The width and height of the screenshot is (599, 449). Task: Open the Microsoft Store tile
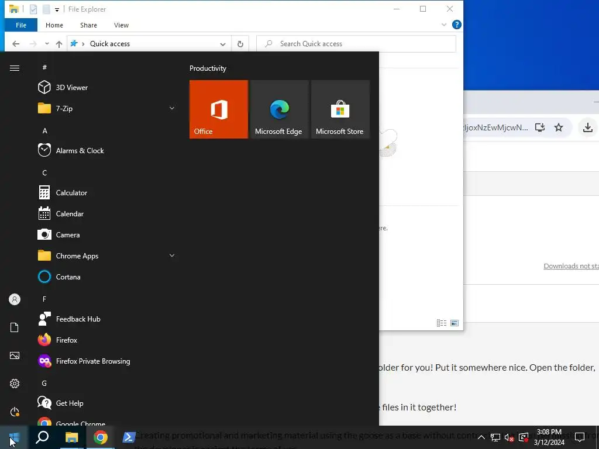pos(340,109)
